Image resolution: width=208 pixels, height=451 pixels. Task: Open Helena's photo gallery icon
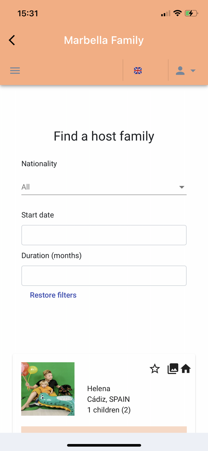(x=173, y=369)
